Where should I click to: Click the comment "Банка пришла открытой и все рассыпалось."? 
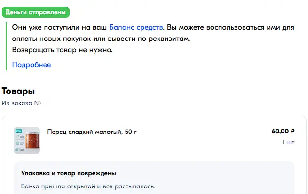pyautogui.click(x=88, y=186)
